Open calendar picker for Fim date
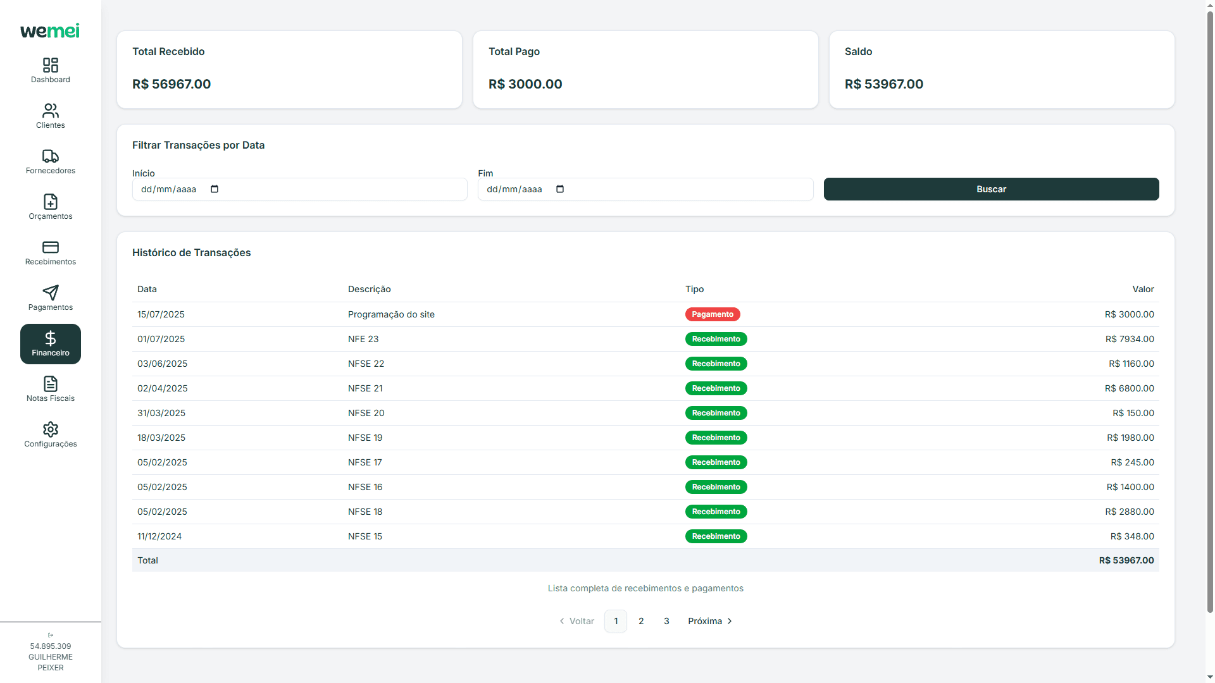 tap(560, 189)
